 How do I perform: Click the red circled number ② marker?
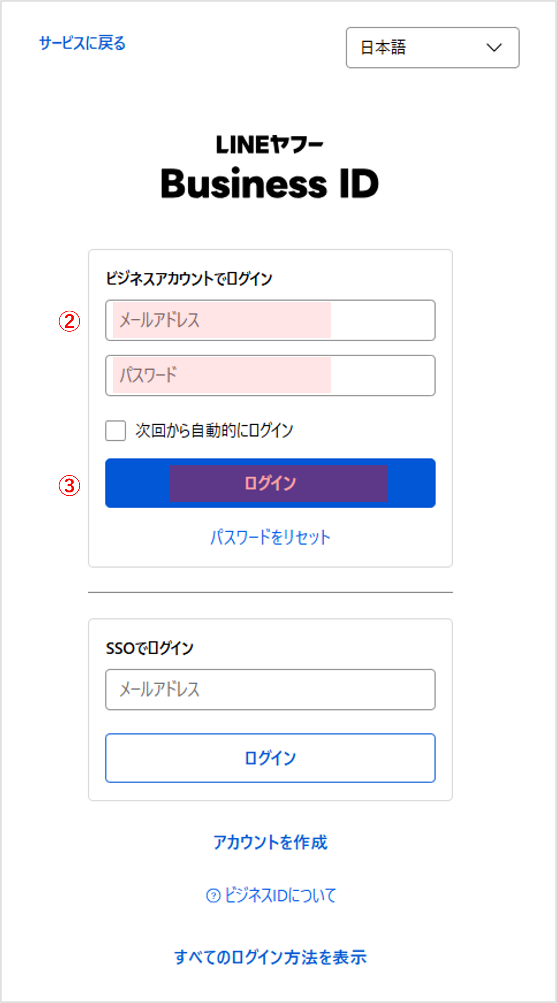coord(70,321)
